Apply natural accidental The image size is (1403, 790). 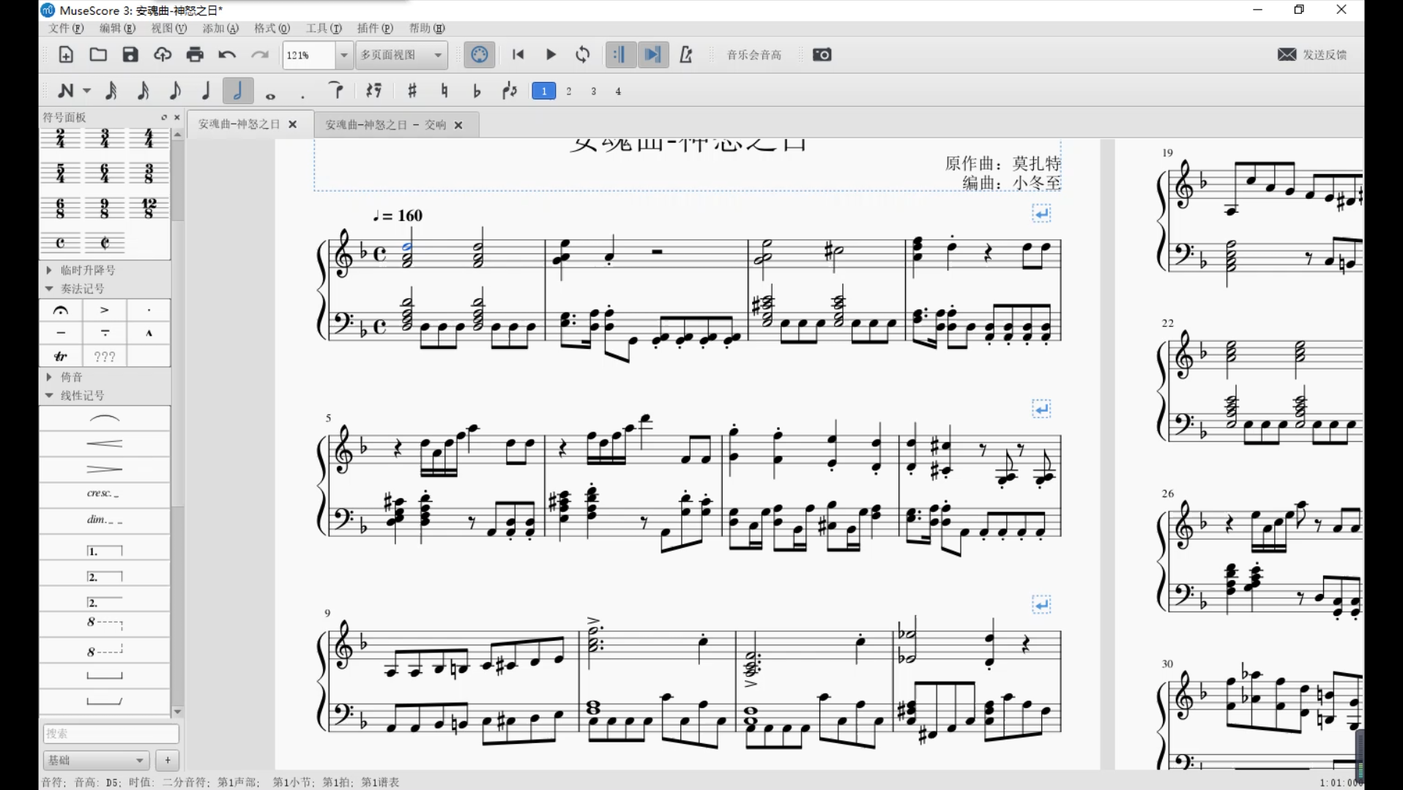pyautogui.click(x=444, y=91)
